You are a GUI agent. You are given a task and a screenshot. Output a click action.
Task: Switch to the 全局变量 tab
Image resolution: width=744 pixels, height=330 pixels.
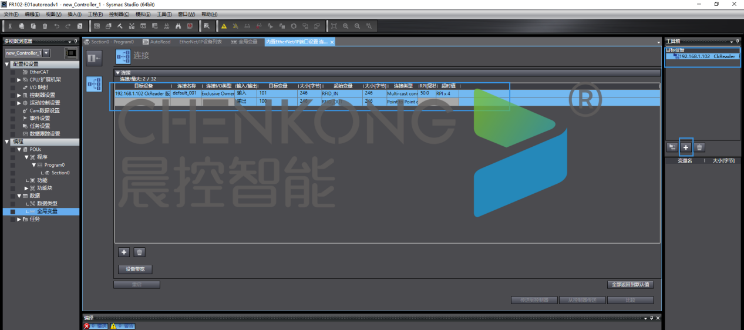(x=244, y=42)
